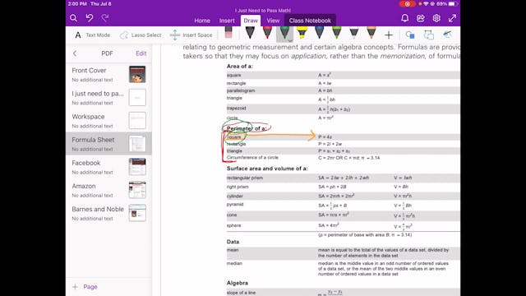
Task: Open the 'I just need to pa...' page
Action: tap(108, 98)
